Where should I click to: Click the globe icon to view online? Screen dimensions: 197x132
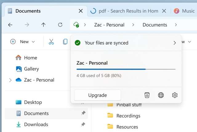(x=161, y=95)
